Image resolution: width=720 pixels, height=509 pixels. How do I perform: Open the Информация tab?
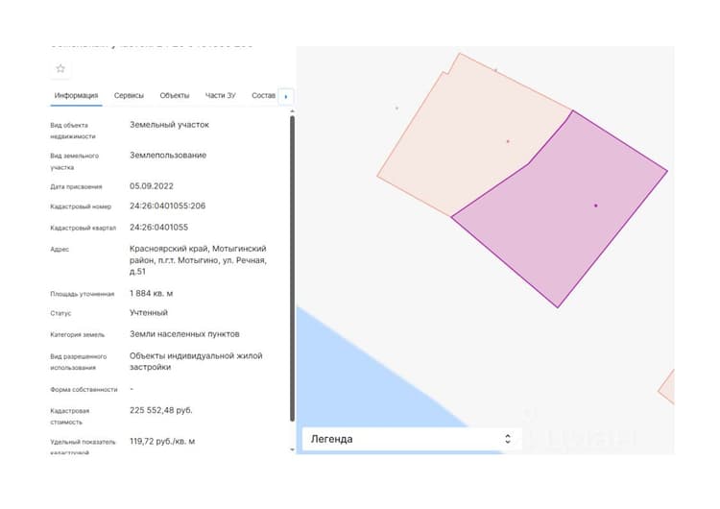coord(76,95)
